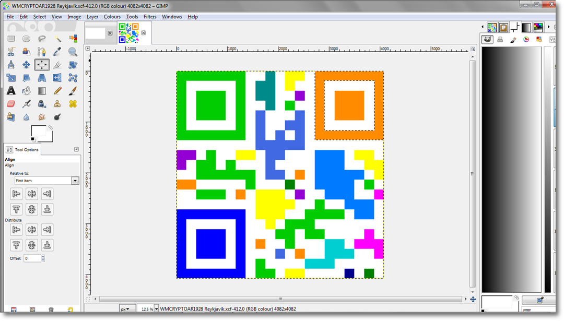Viewport: 564px width, 321px height.
Task: Switch to the QR code image tab
Action: (x=128, y=33)
